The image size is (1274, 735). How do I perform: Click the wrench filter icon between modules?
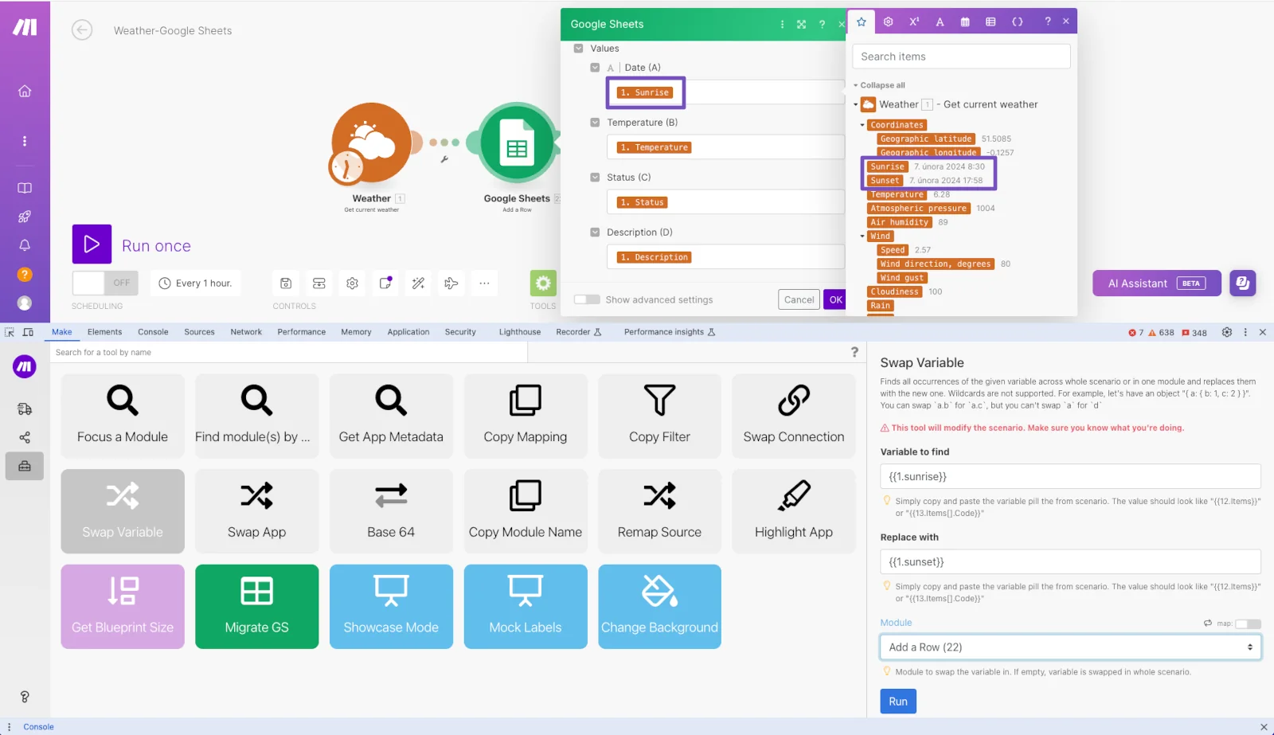click(444, 159)
